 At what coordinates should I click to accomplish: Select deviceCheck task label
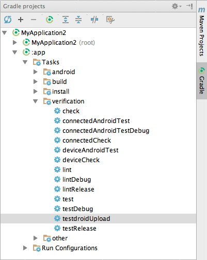click(81, 160)
